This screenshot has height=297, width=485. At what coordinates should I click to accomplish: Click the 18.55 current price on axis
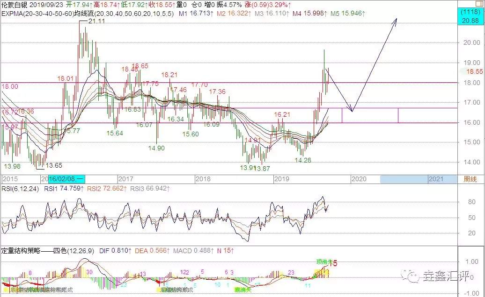[x=474, y=71]
